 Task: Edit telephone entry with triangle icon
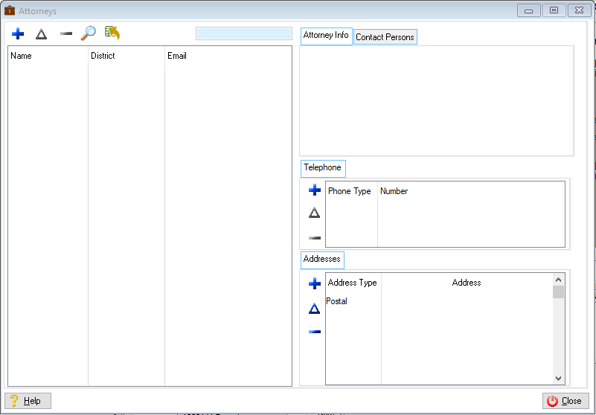coord(315,213)
